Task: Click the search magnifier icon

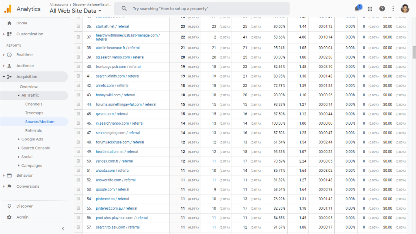Action: (124, 9)
